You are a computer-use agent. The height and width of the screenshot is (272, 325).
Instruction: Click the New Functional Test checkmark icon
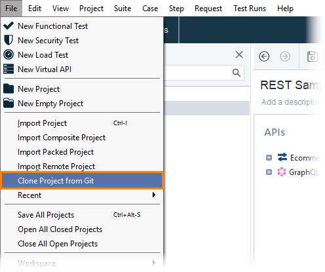coord(9,26)
